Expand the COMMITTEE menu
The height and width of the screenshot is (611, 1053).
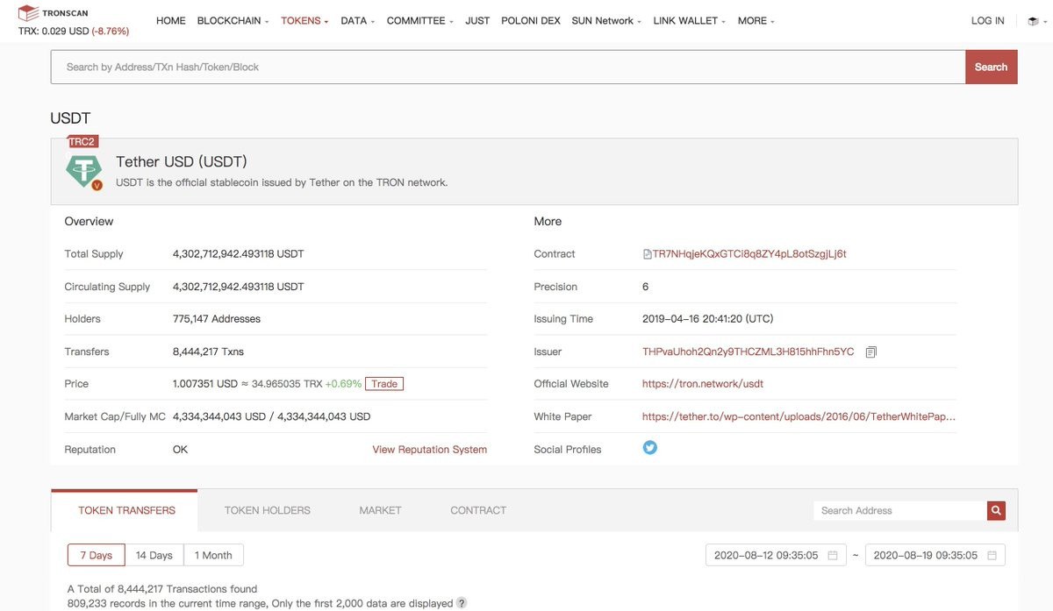point(419,20)
